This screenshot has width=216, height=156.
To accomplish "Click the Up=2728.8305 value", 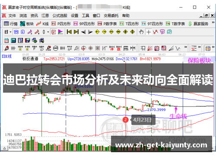I will coord(78,59).
